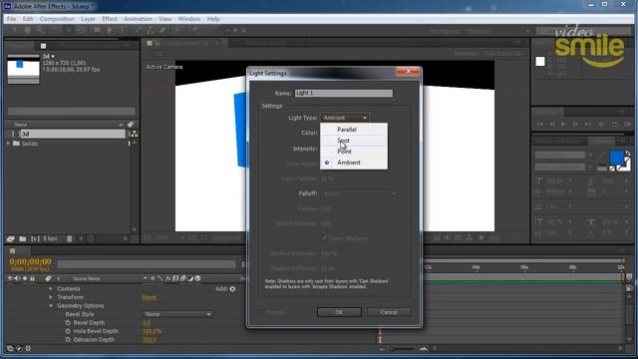The image size is (638, 359).
Task: Open Light Type dropdown showing Ambient
Action: pos(345,118)
